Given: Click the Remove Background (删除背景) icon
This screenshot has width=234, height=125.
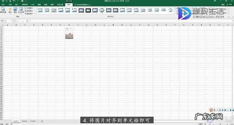Looking at the screenshot, I should [3, 10].
